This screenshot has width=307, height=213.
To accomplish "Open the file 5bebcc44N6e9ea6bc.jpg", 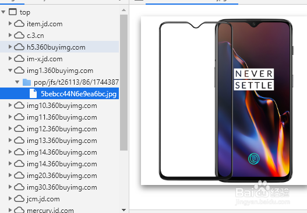I will (x=79, y=94).
